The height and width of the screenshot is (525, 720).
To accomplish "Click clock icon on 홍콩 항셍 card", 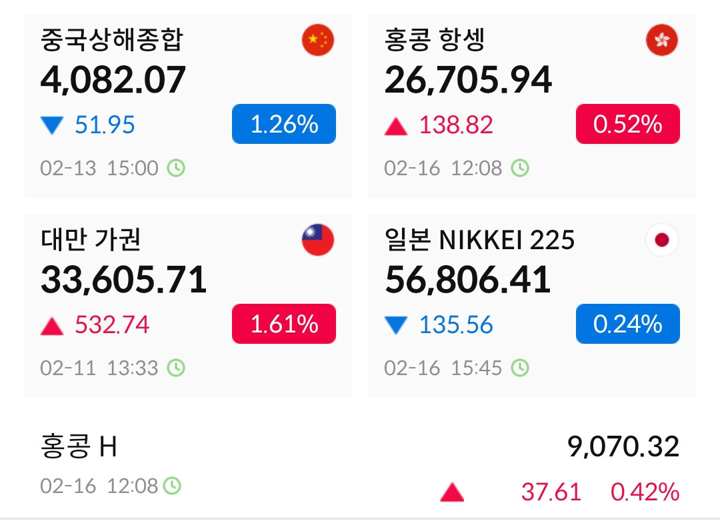I will point(519,168).
